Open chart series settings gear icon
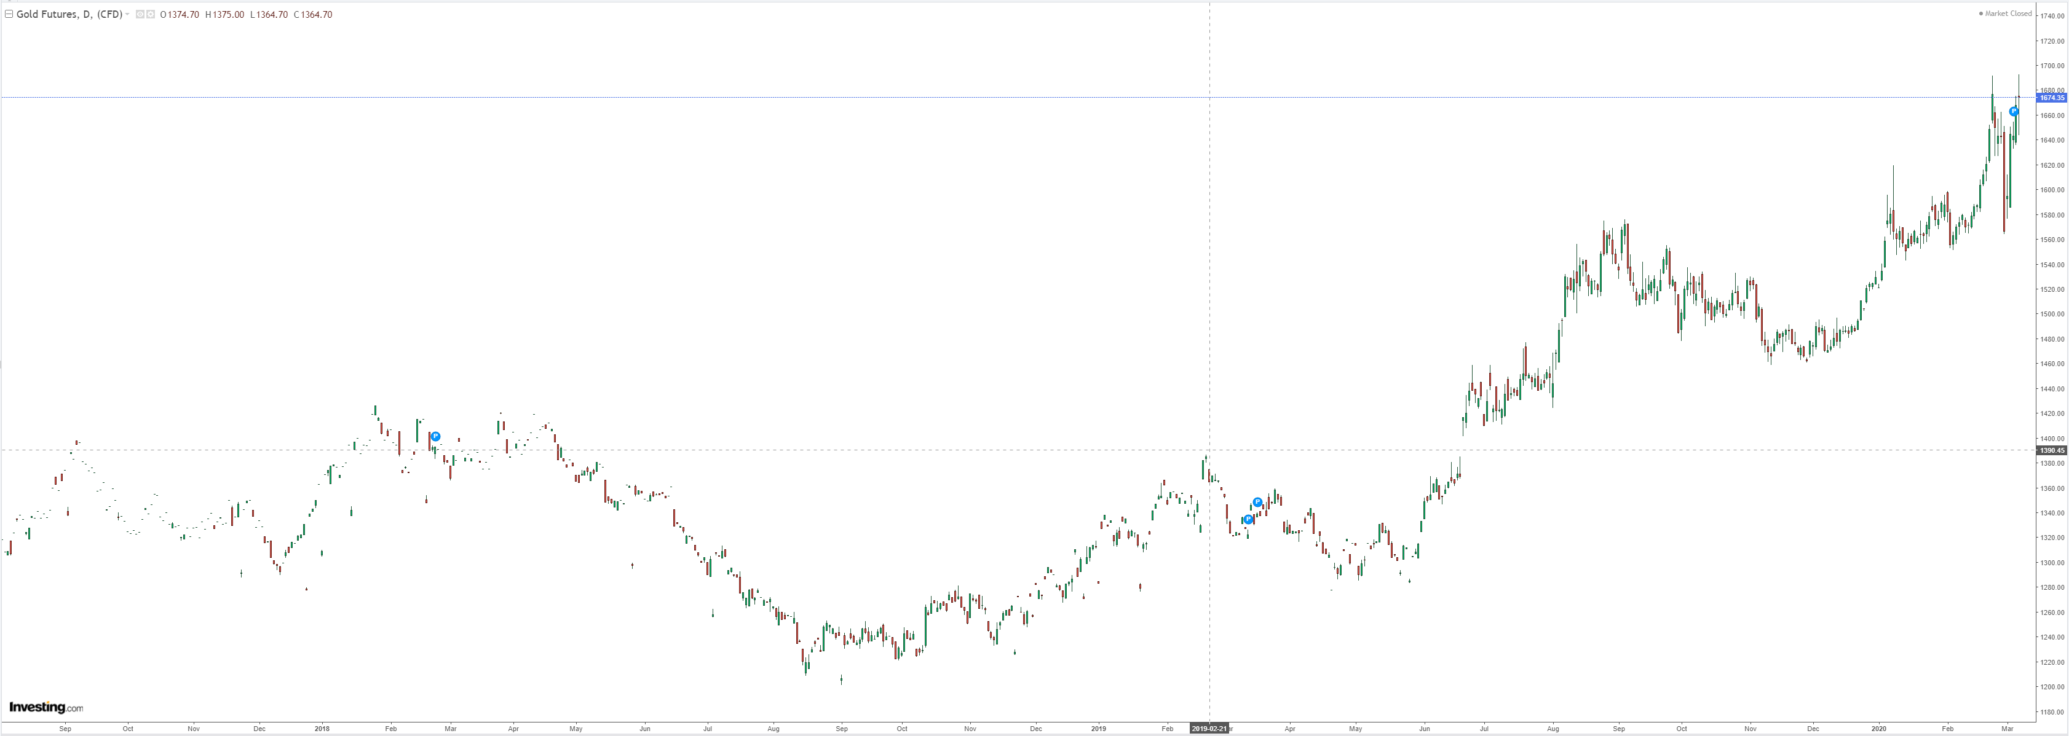The image size is (2069, 736). [151, 15]
